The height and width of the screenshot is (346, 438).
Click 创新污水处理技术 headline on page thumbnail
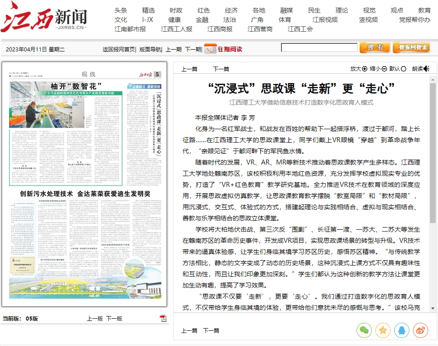click(x=85, y=194)
